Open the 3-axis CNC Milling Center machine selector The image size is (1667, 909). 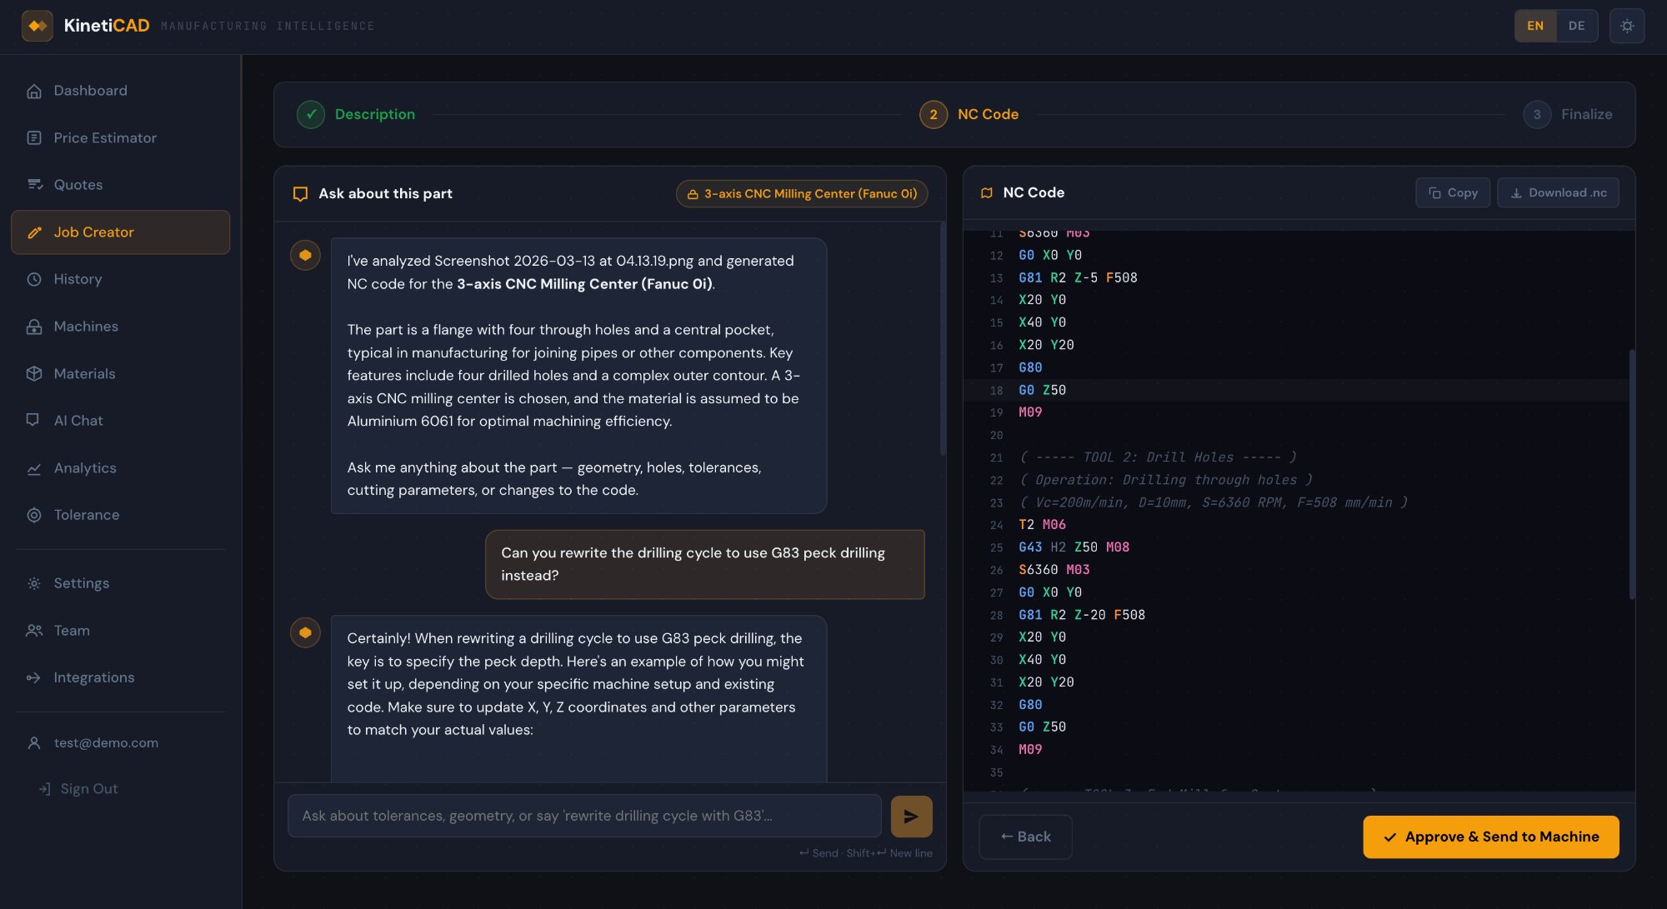click(x=801, y=193)
